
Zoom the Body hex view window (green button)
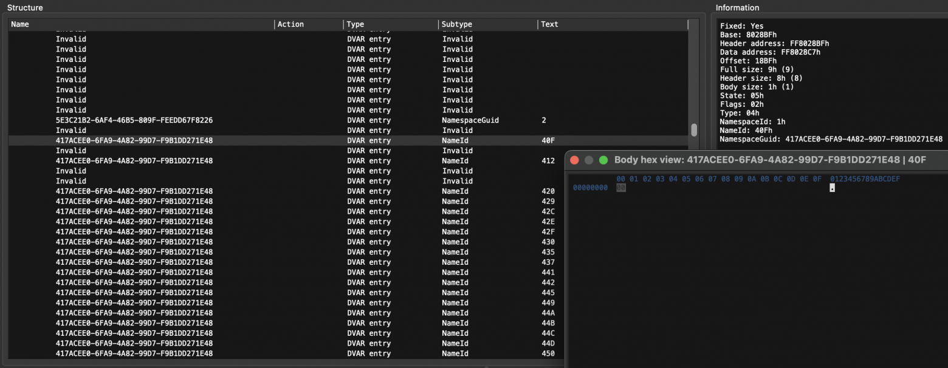603,160
